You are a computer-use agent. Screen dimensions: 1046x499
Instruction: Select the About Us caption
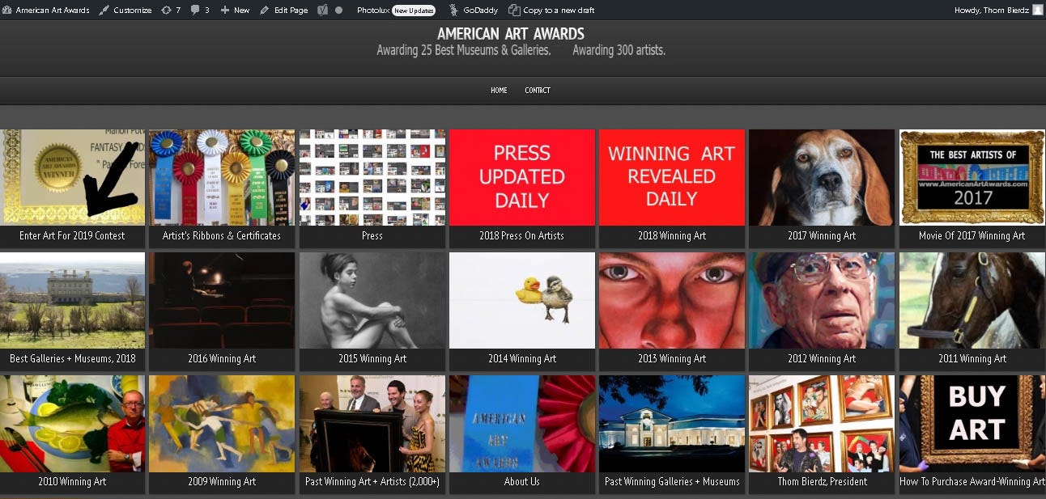pos(522,482)
